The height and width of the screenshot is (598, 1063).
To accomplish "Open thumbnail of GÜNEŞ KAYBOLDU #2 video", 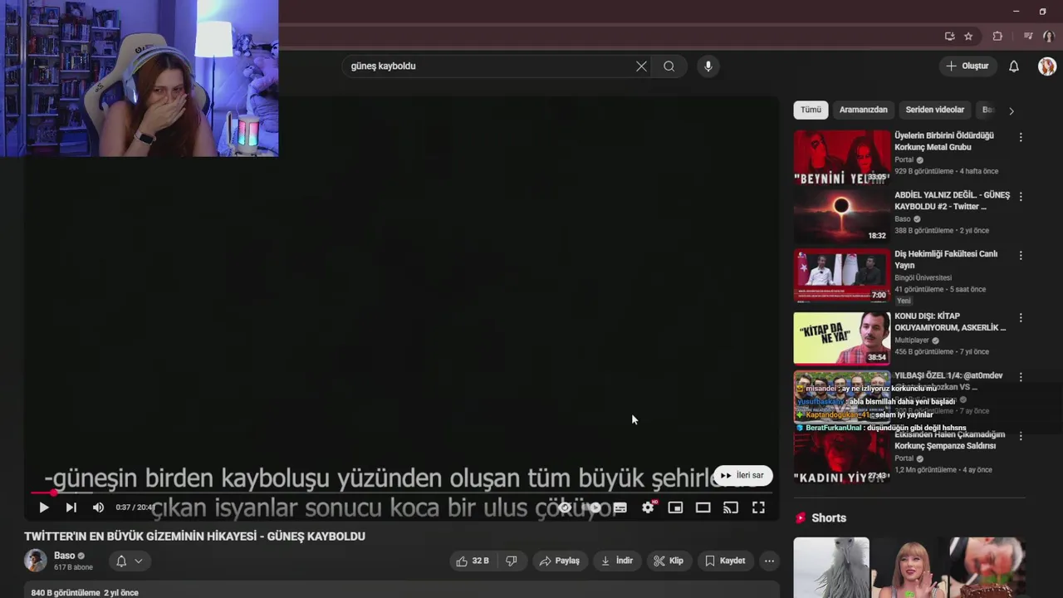I will coord(841,216).
